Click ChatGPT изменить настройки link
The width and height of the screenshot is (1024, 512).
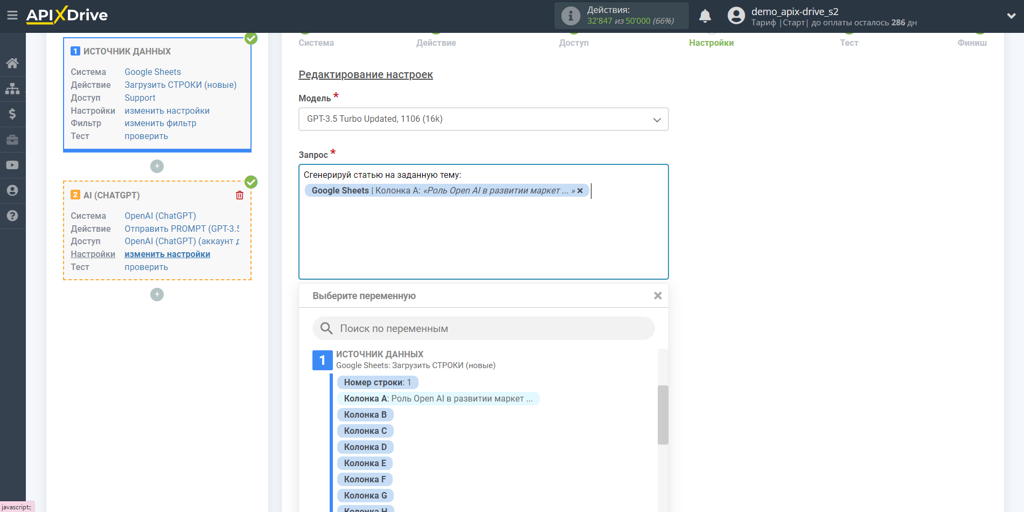point(167,254)
